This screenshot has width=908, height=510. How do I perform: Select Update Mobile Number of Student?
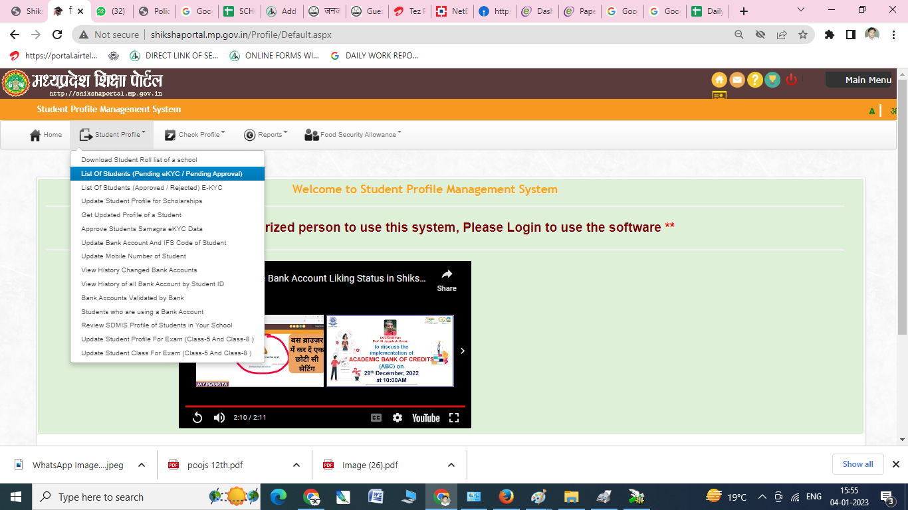(x=134, y=256)
